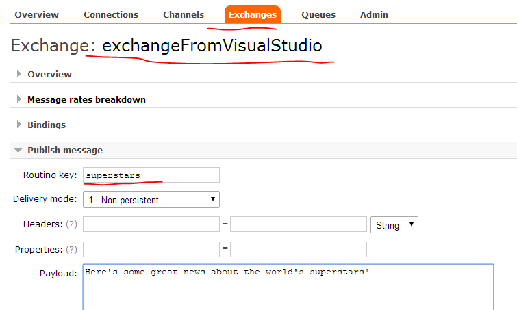
Task: Expand Message rates breakdown section
Action: pyautogui.click(x=86, y=99)
